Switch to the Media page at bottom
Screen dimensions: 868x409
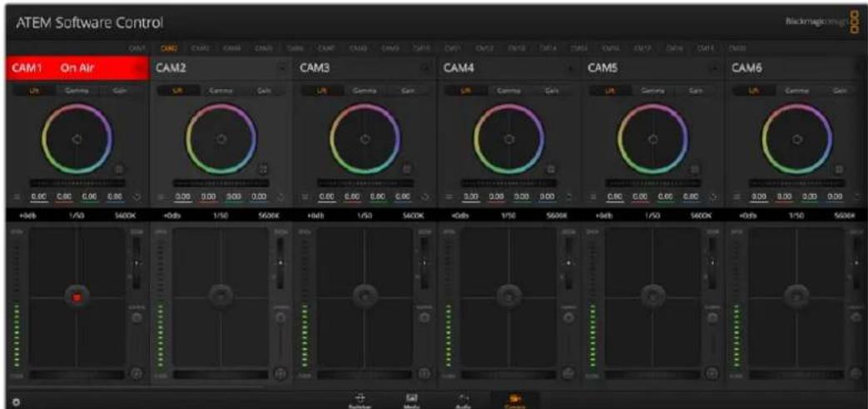coord(411,401)
